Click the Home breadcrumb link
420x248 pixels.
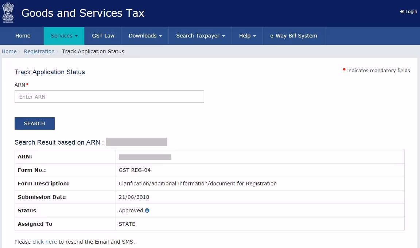click(9, 51)
